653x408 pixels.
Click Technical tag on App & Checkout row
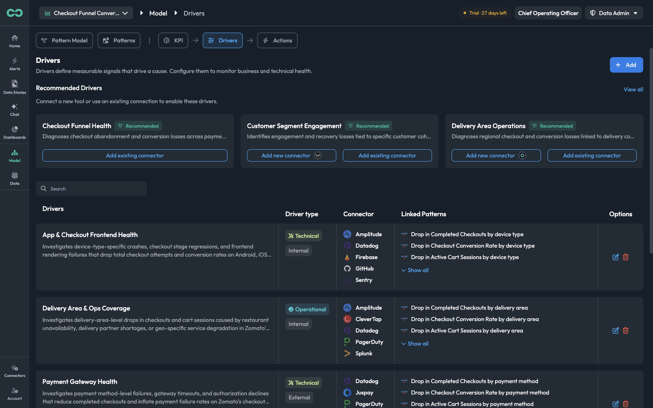point(304,236)
